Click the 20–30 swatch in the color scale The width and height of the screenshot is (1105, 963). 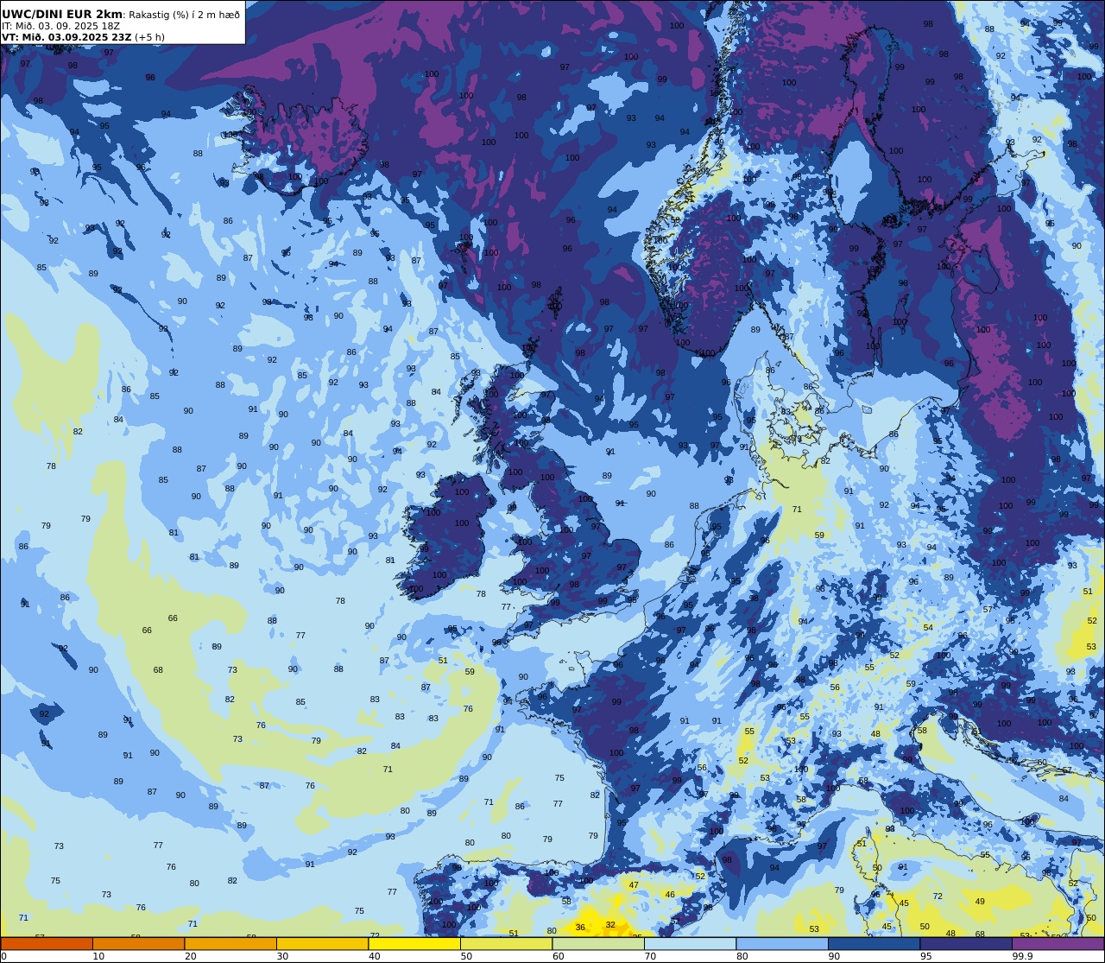pyautogui.click(x=230, y=943)
